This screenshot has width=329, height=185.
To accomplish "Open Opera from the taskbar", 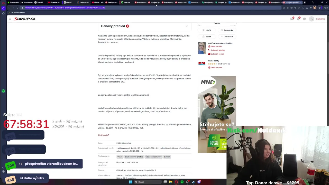I will click(176, 182).
